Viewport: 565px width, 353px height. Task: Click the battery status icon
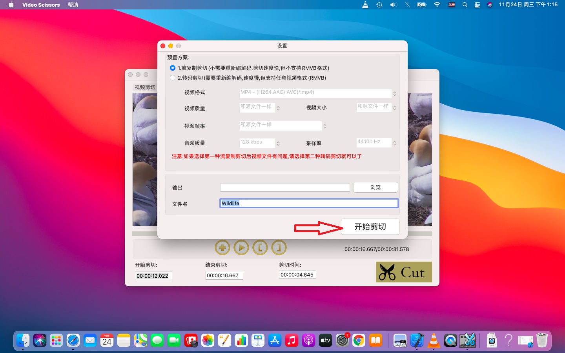421,5
